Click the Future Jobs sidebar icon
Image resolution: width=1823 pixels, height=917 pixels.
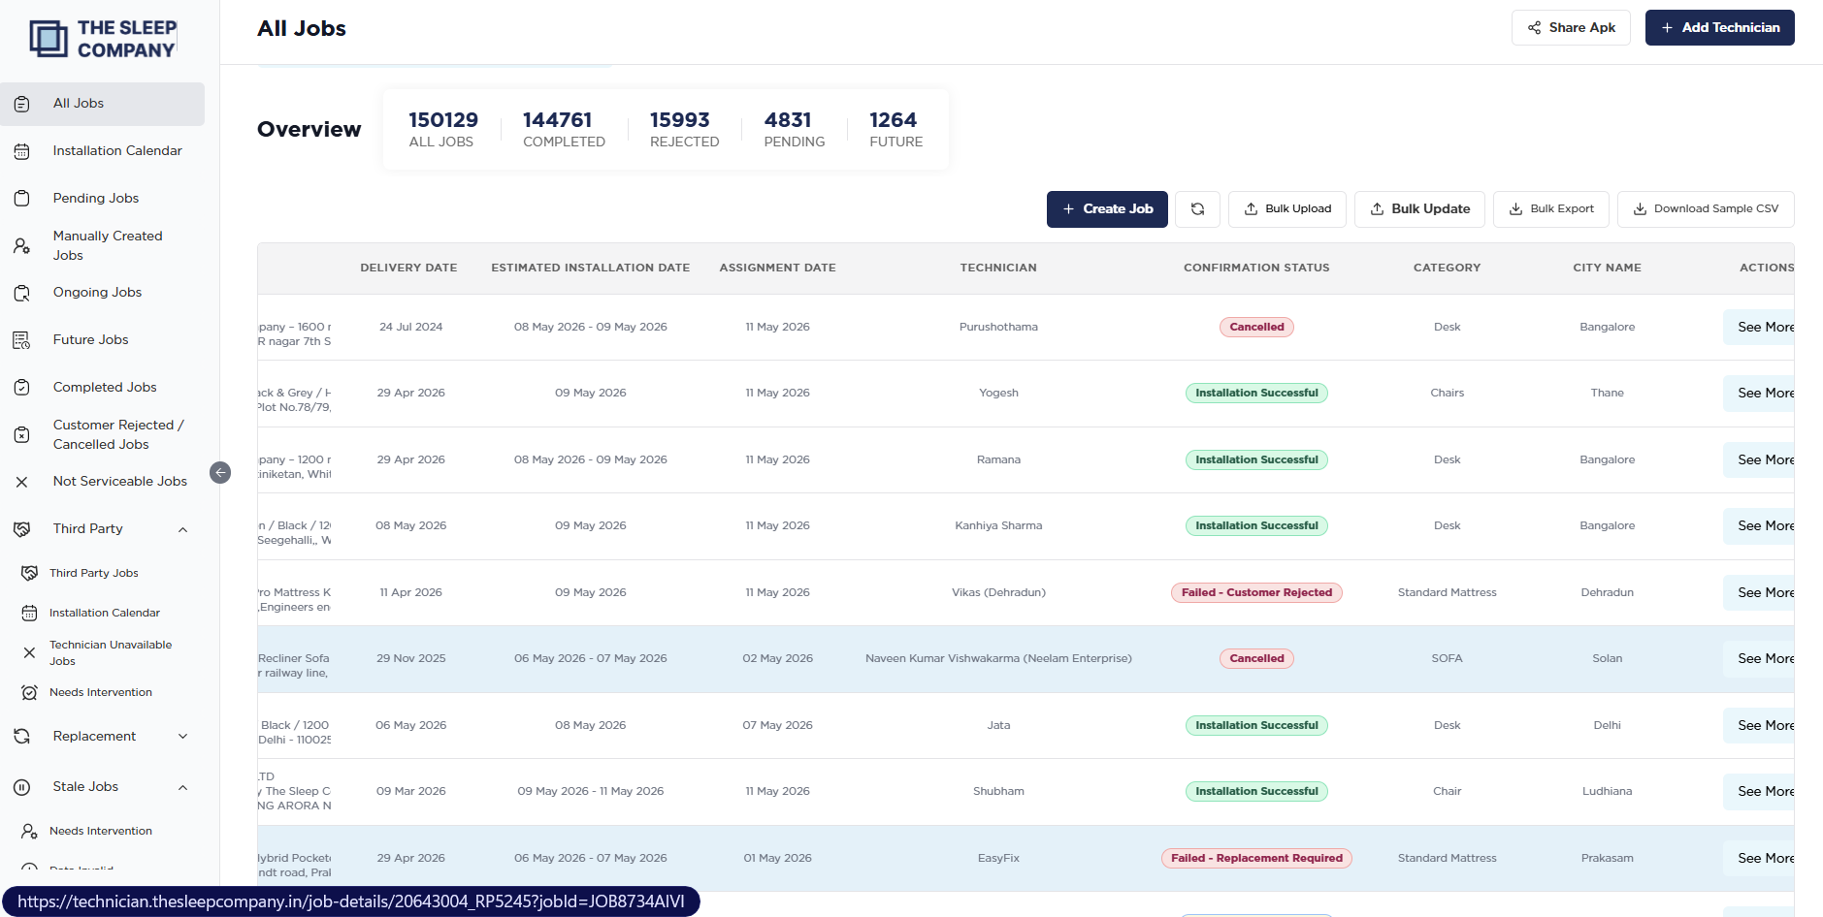[21, 340]
